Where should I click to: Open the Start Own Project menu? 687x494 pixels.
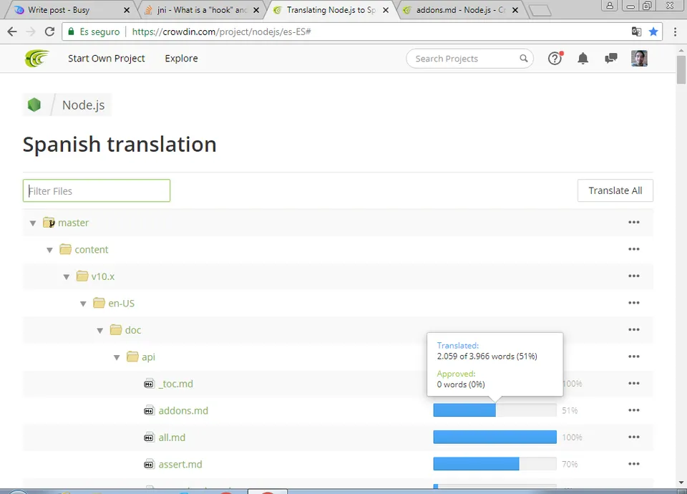point(107,58)
